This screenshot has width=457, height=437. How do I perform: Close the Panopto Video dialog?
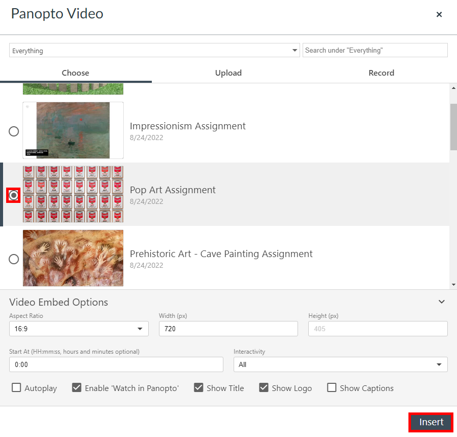click(x=439, y=14)
